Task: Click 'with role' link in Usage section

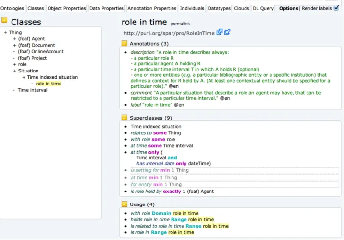Action: [140, 213]
